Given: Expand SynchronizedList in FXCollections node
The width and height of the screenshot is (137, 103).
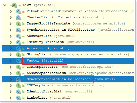Looking at the screenshot, I should pos(11,30).
